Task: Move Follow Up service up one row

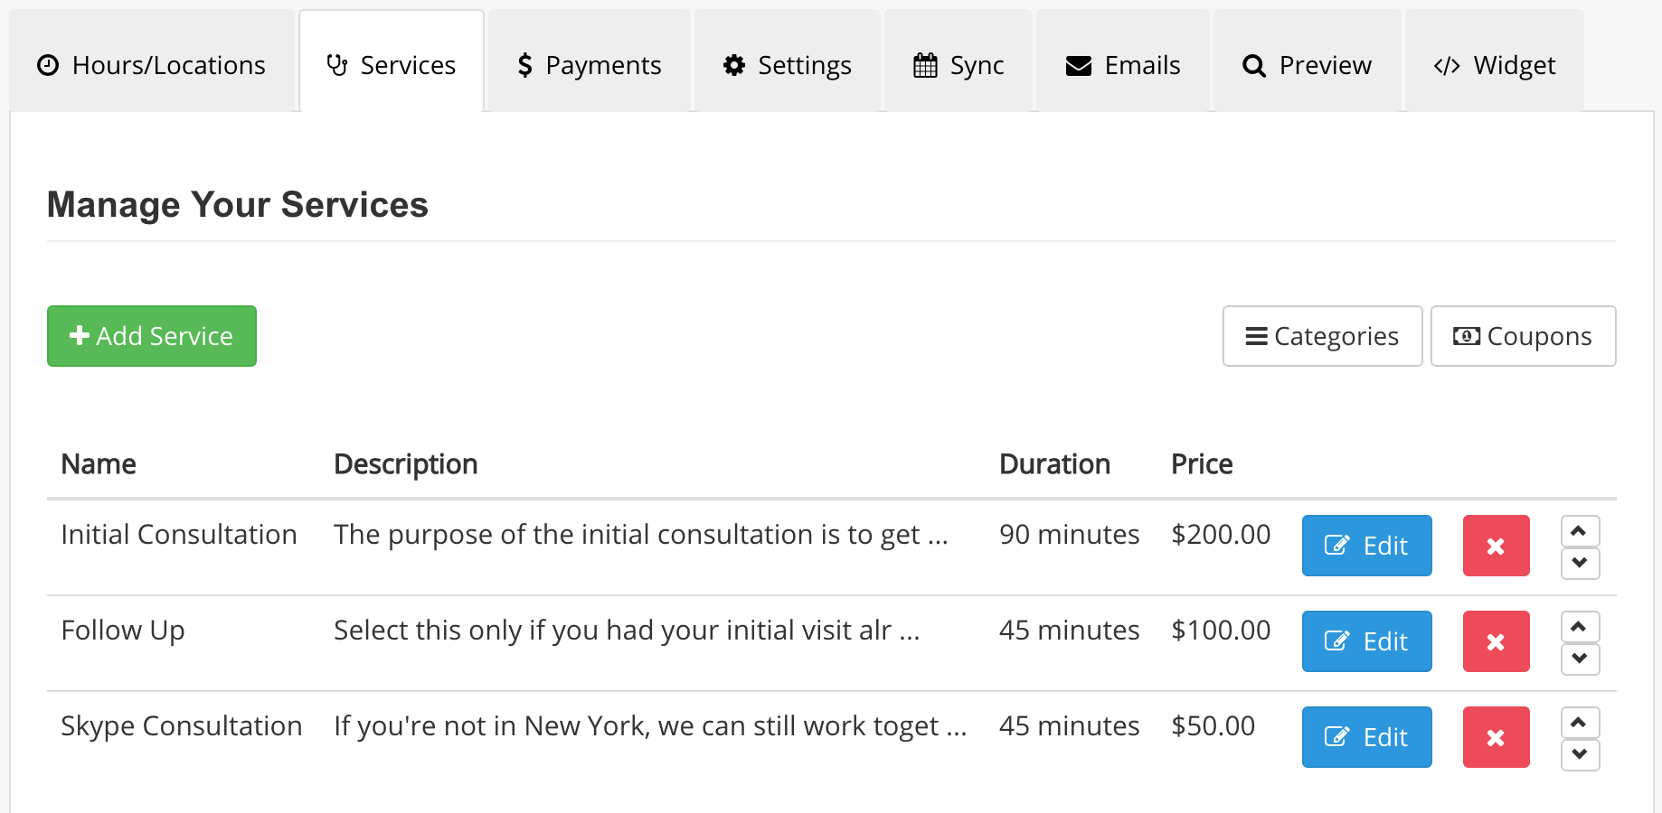Action: 1580,626
